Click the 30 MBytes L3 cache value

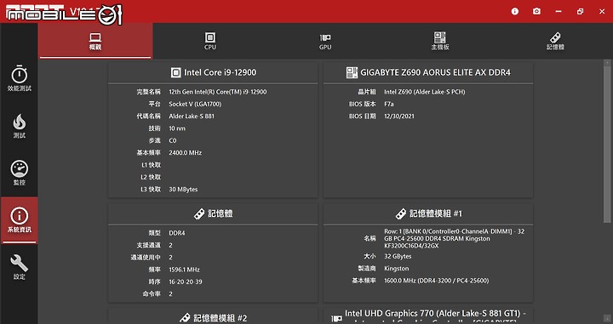tap(183, 189)
